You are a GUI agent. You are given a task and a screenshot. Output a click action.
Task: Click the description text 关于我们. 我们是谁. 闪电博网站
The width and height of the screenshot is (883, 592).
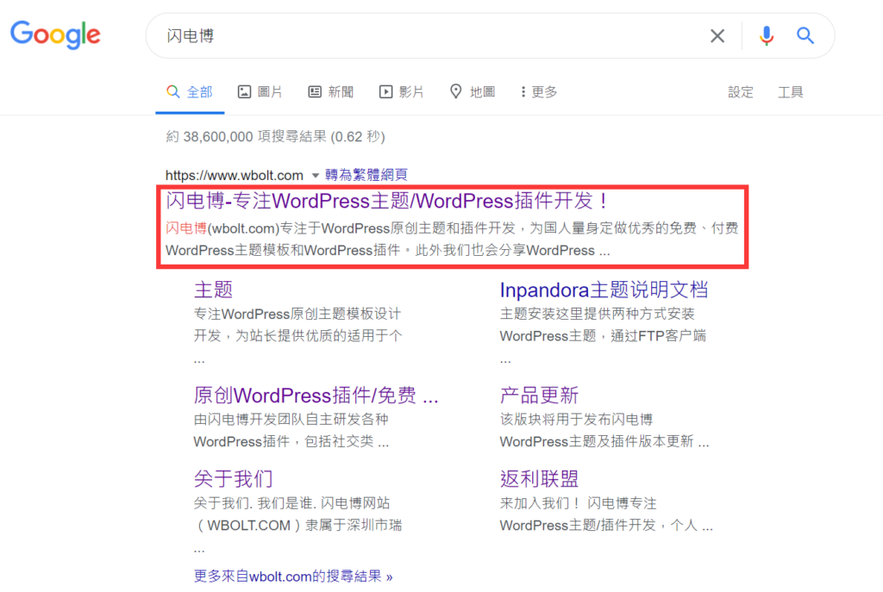coord(291,503)
